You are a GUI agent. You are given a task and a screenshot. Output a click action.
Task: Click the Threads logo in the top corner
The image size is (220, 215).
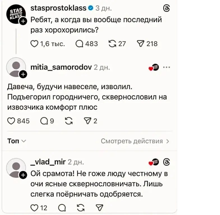click(166, 9)
